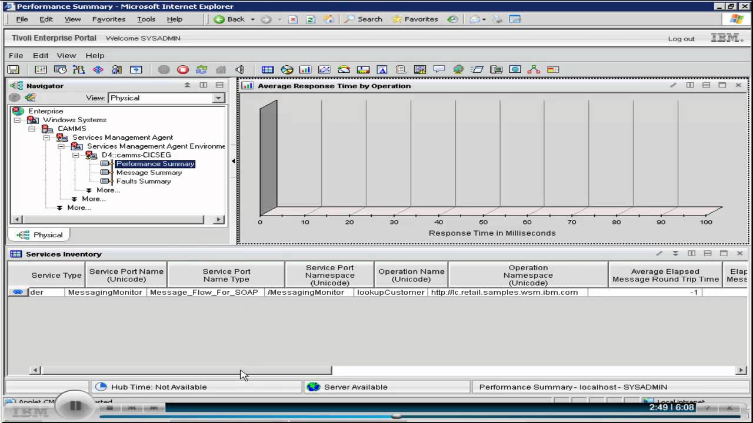Split the Navigator pane horizontally
Screen dimensions: 753x423
[219, 85]
